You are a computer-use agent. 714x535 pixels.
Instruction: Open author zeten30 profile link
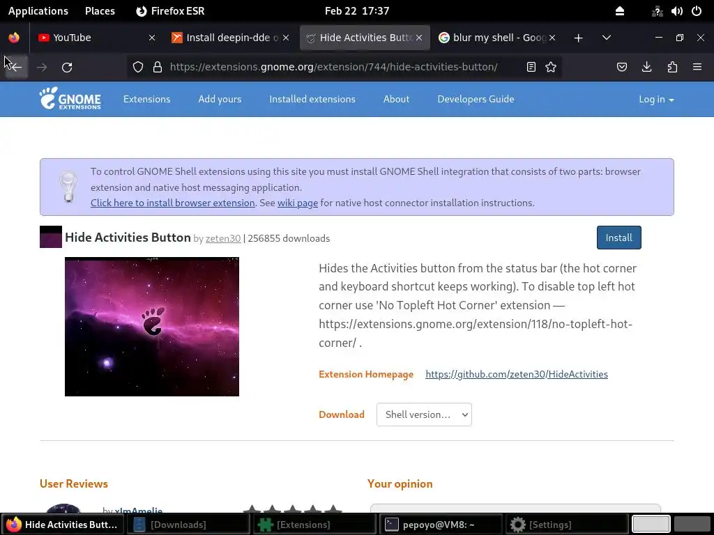click(223, 238)
